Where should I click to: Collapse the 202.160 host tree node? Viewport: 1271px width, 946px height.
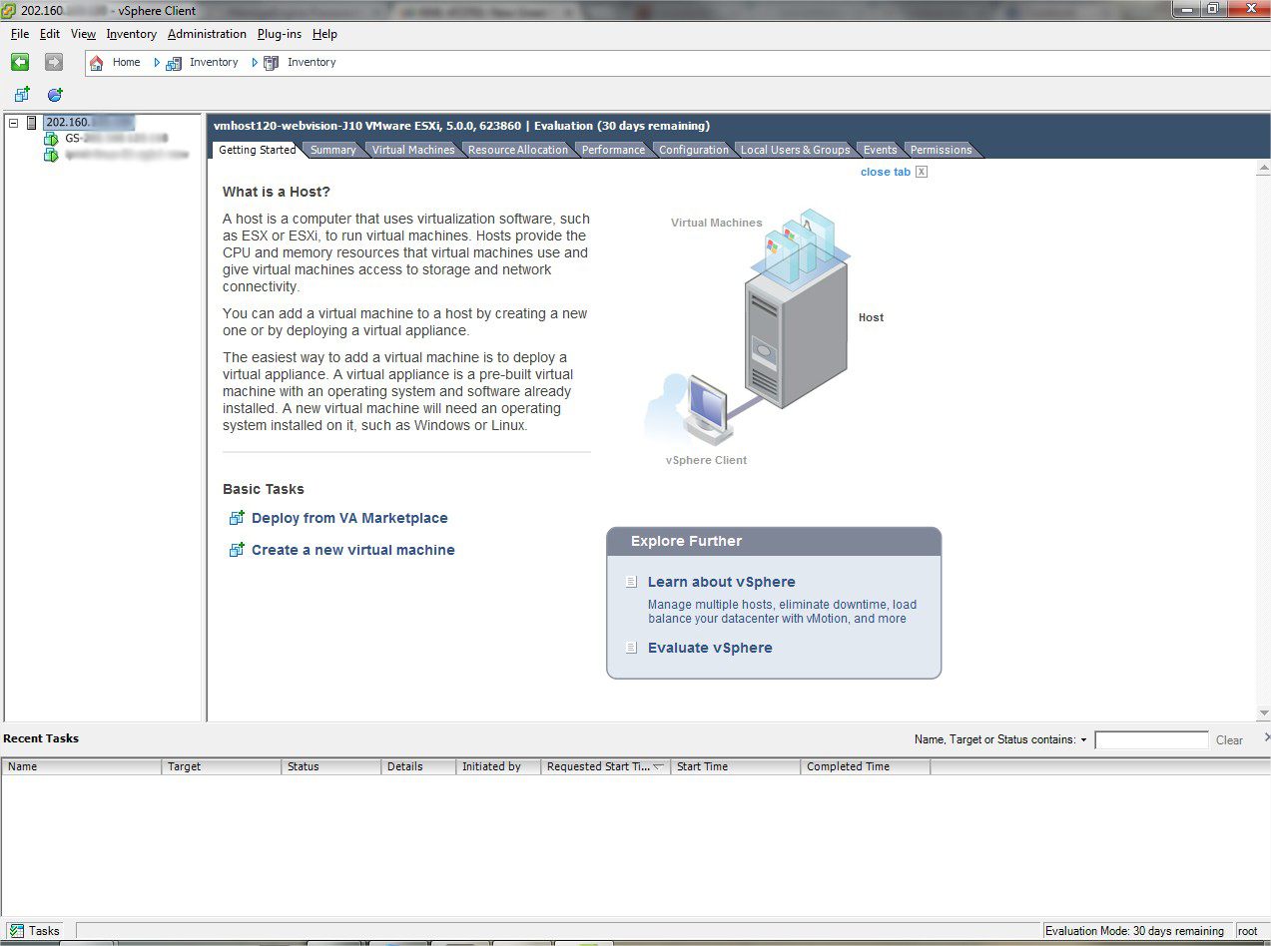(x=14, y=123)
